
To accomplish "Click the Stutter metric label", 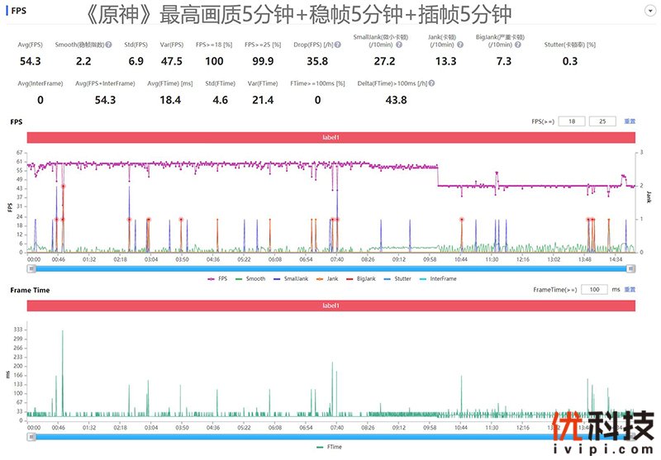I will pyautogui.click(x=569, y=45).
